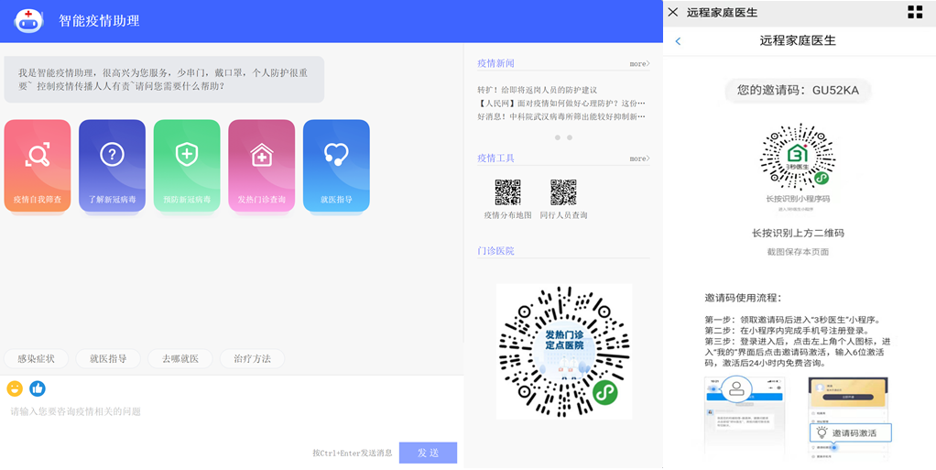The height and width of the screenshot is (470, 936).
Task: Open the 了解新冠病毒 card
Action: (x=113, y=166)
